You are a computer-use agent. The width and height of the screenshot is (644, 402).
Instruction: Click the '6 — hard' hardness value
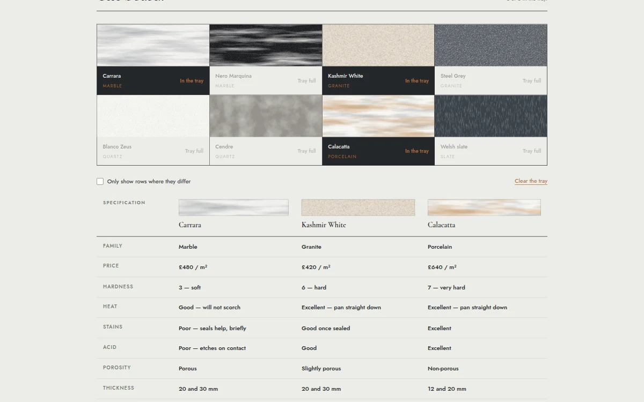(x=314, y=288)
